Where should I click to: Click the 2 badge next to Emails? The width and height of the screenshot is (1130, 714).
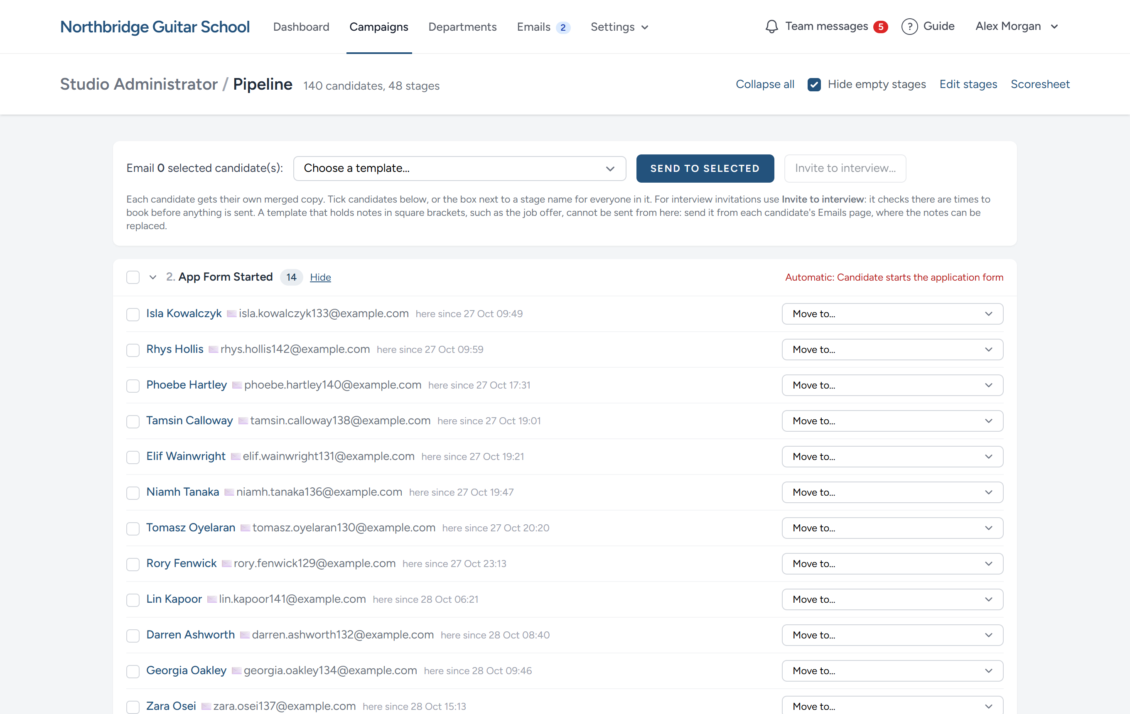563,27
